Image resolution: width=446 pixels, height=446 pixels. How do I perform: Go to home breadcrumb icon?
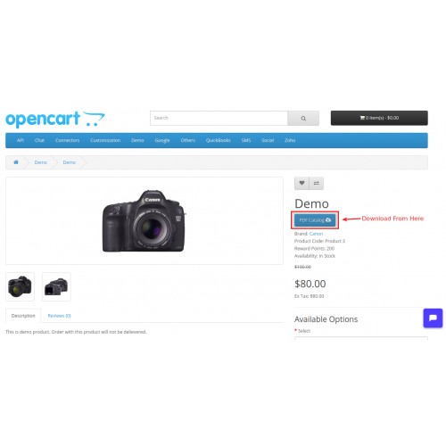pos(16,162)
